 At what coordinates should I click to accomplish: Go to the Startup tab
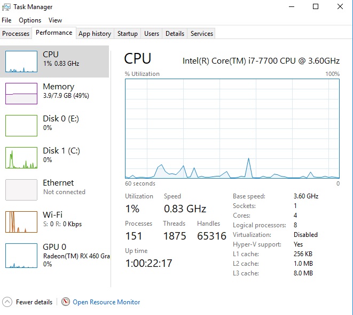[127, 34]
